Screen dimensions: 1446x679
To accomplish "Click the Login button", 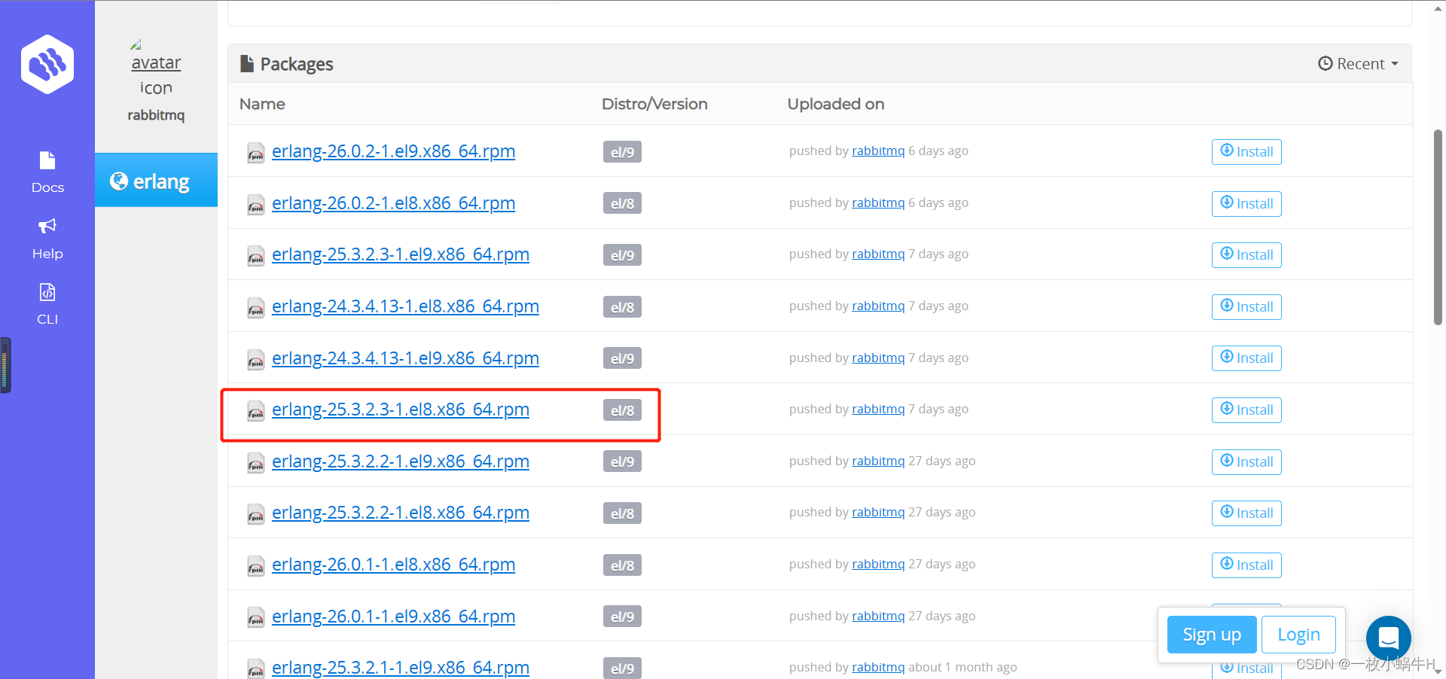I will (x=1298, y=635).
